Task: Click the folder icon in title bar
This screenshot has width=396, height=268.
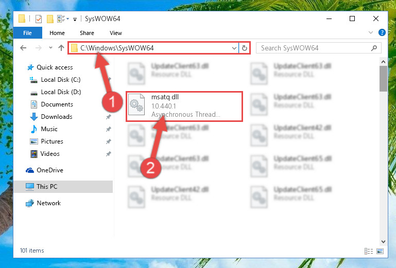Action: [x=22, y=19]
